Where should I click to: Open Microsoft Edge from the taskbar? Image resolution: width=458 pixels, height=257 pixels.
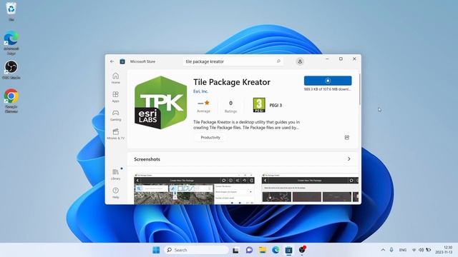276,250
